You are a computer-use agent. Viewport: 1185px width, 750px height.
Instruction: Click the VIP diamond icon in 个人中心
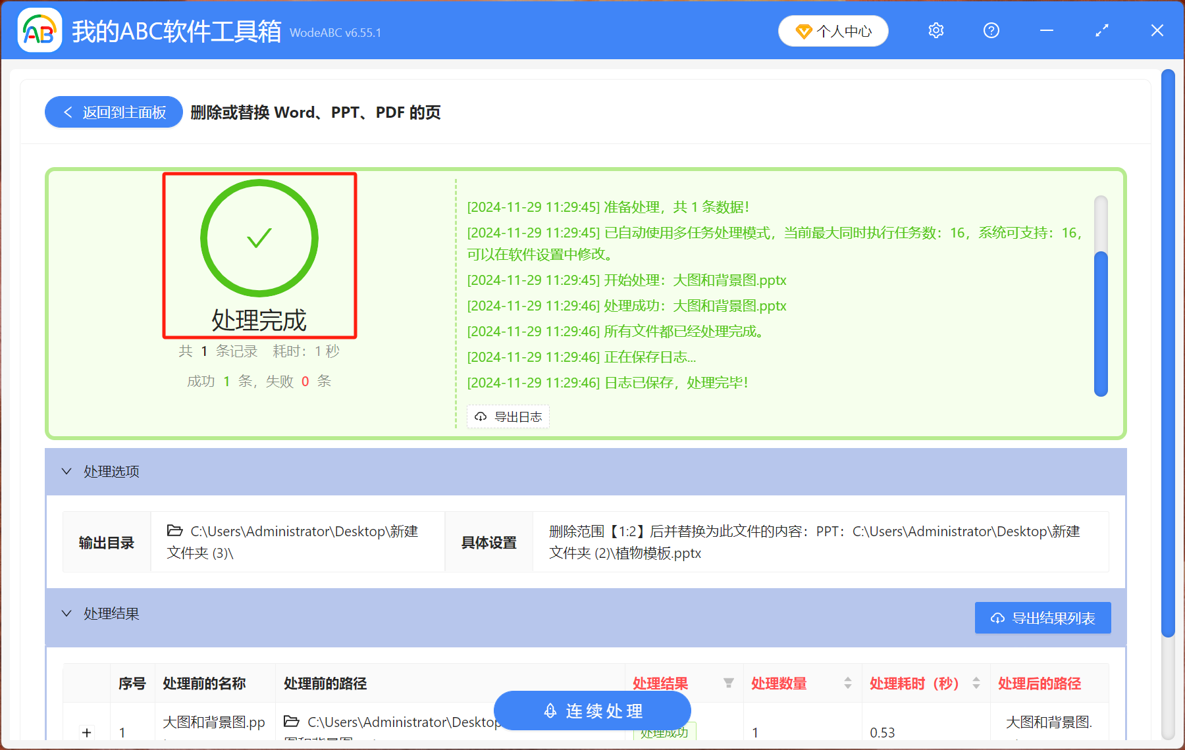803,31
